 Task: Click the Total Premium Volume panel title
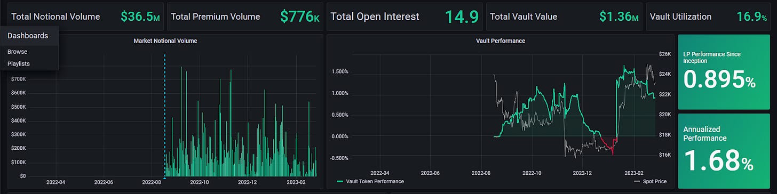coord(215,17)
